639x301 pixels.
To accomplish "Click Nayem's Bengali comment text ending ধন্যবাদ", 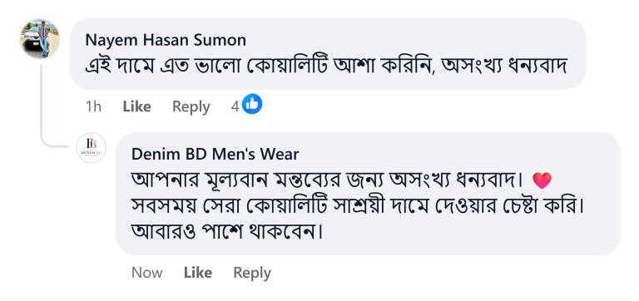I will pyautogui.click(x=326, y=66).
